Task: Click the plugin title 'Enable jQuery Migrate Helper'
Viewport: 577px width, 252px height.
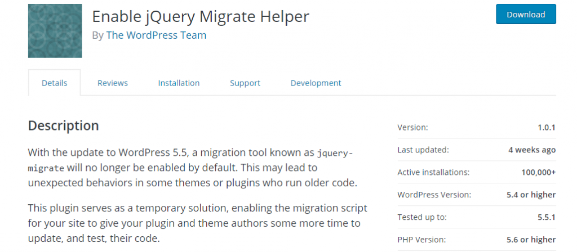Action: click(x=201, y=16)
